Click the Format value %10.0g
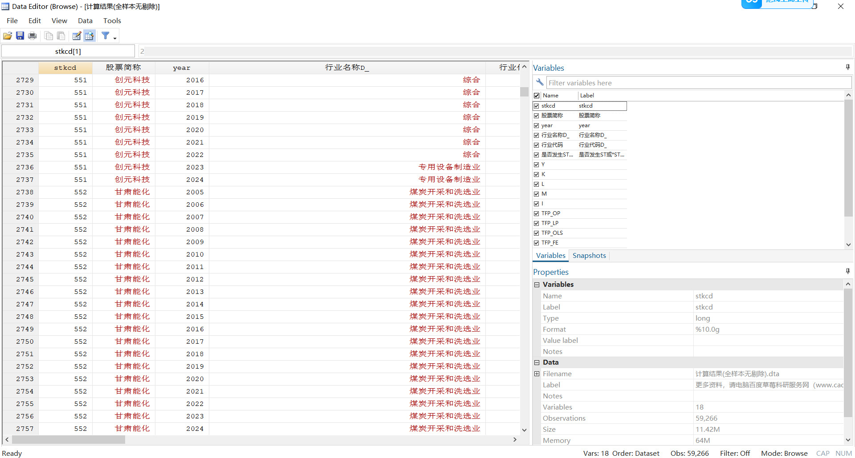This screenshot has width=855, height=458. pyautogui.click(x=708, y=329)
